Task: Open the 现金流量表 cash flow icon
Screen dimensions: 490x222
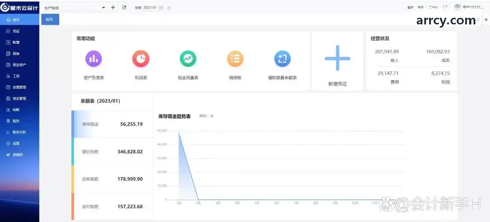Action: 188,59
